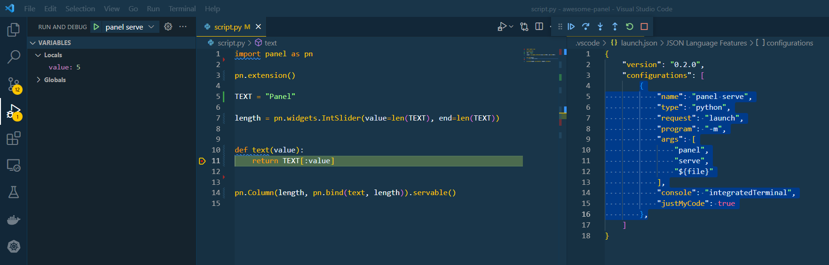Step into in debug toolbar

pos(600,27)
